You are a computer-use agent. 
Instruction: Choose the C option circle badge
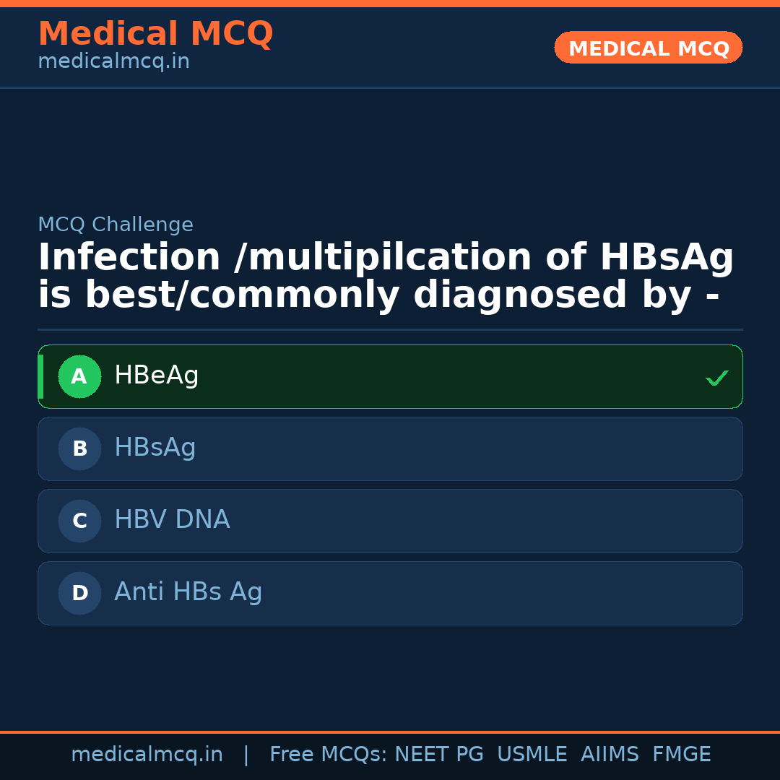(x=79, y=521)
